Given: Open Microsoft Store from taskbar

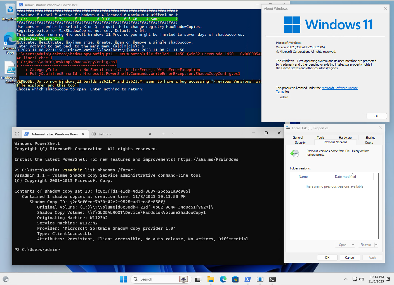Looking at the screenshot, I should click(x=235, y=279).
